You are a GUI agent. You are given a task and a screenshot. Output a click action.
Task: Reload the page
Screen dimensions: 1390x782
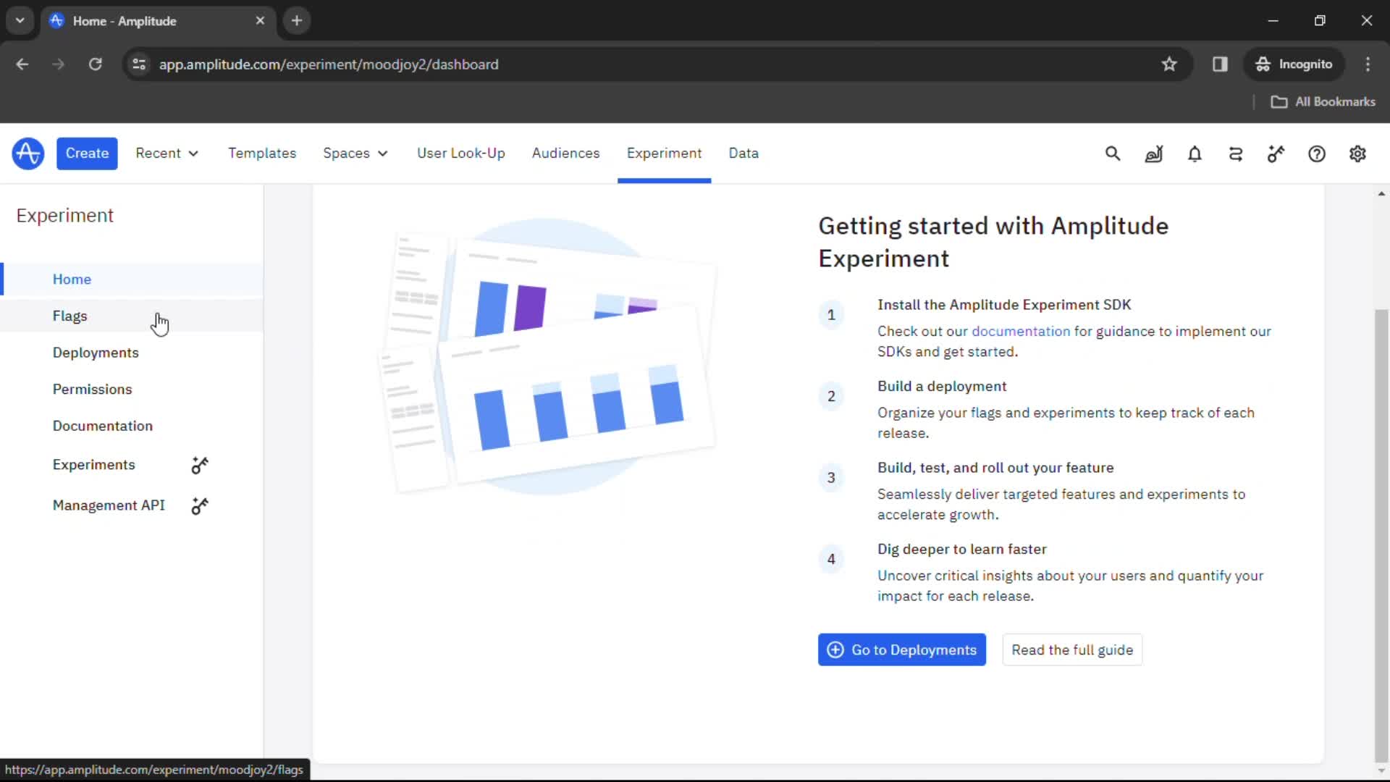95,64
